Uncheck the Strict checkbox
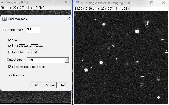The image size is (169, 105). coord(10,40)
